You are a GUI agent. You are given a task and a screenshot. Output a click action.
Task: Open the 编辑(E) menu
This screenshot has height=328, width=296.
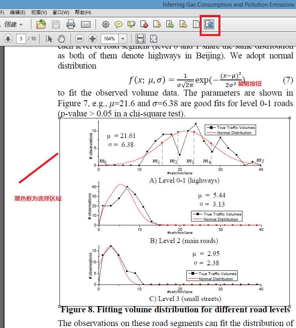(18, 13)
